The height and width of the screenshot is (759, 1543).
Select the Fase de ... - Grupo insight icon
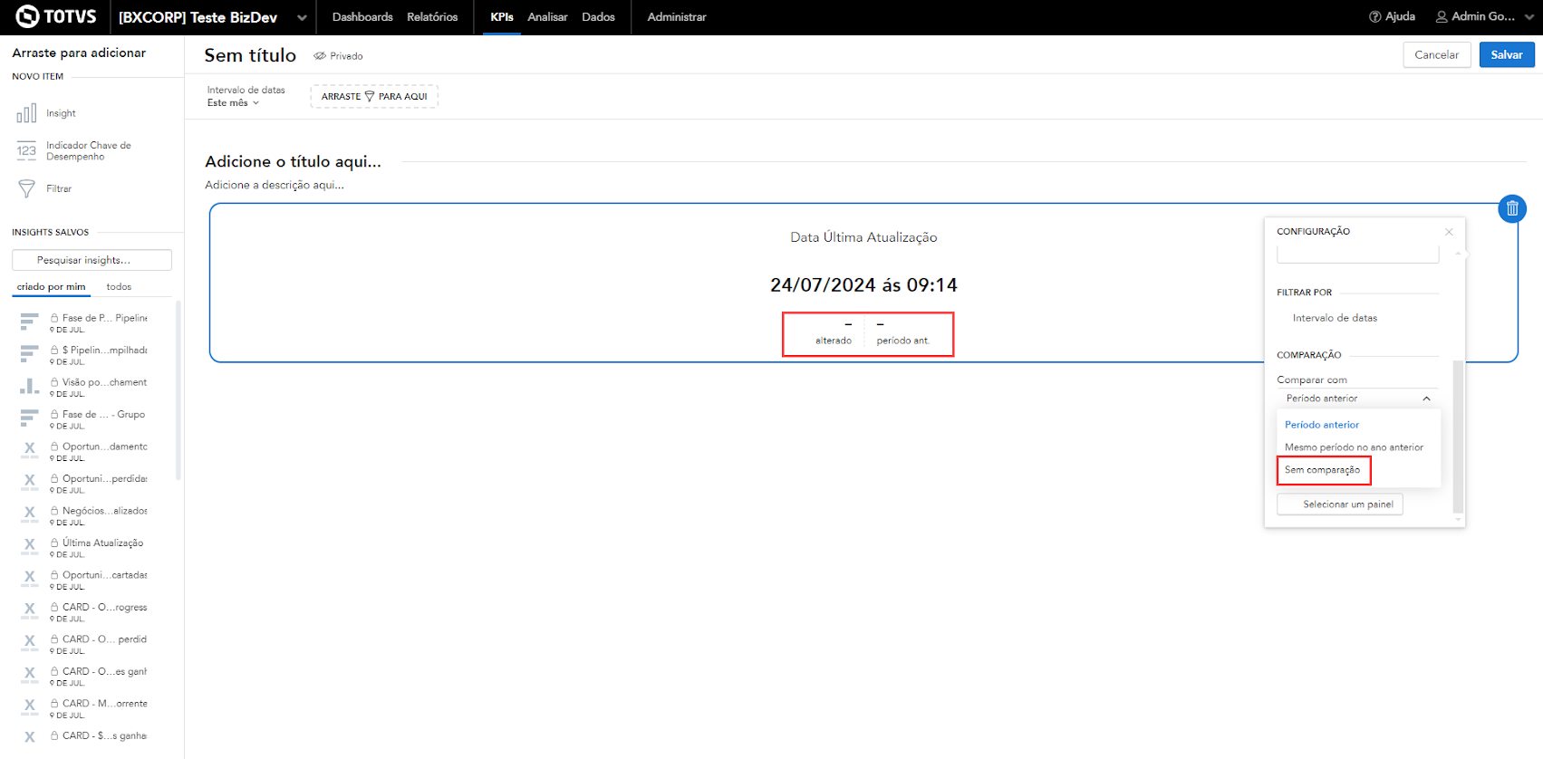pos(29,418)
